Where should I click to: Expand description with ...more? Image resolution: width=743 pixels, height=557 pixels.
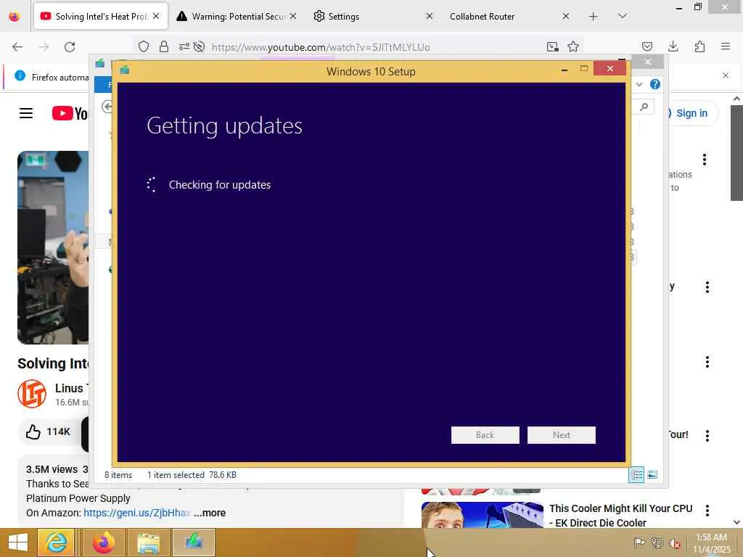(210, 513)
